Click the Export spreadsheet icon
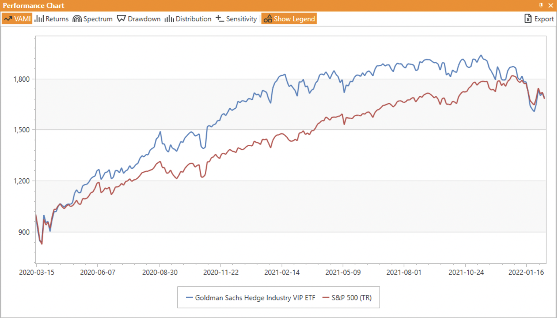 [x=528, y=19]
